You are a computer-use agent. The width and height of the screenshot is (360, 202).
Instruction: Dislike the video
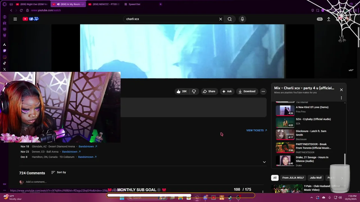tap(194, 91)
